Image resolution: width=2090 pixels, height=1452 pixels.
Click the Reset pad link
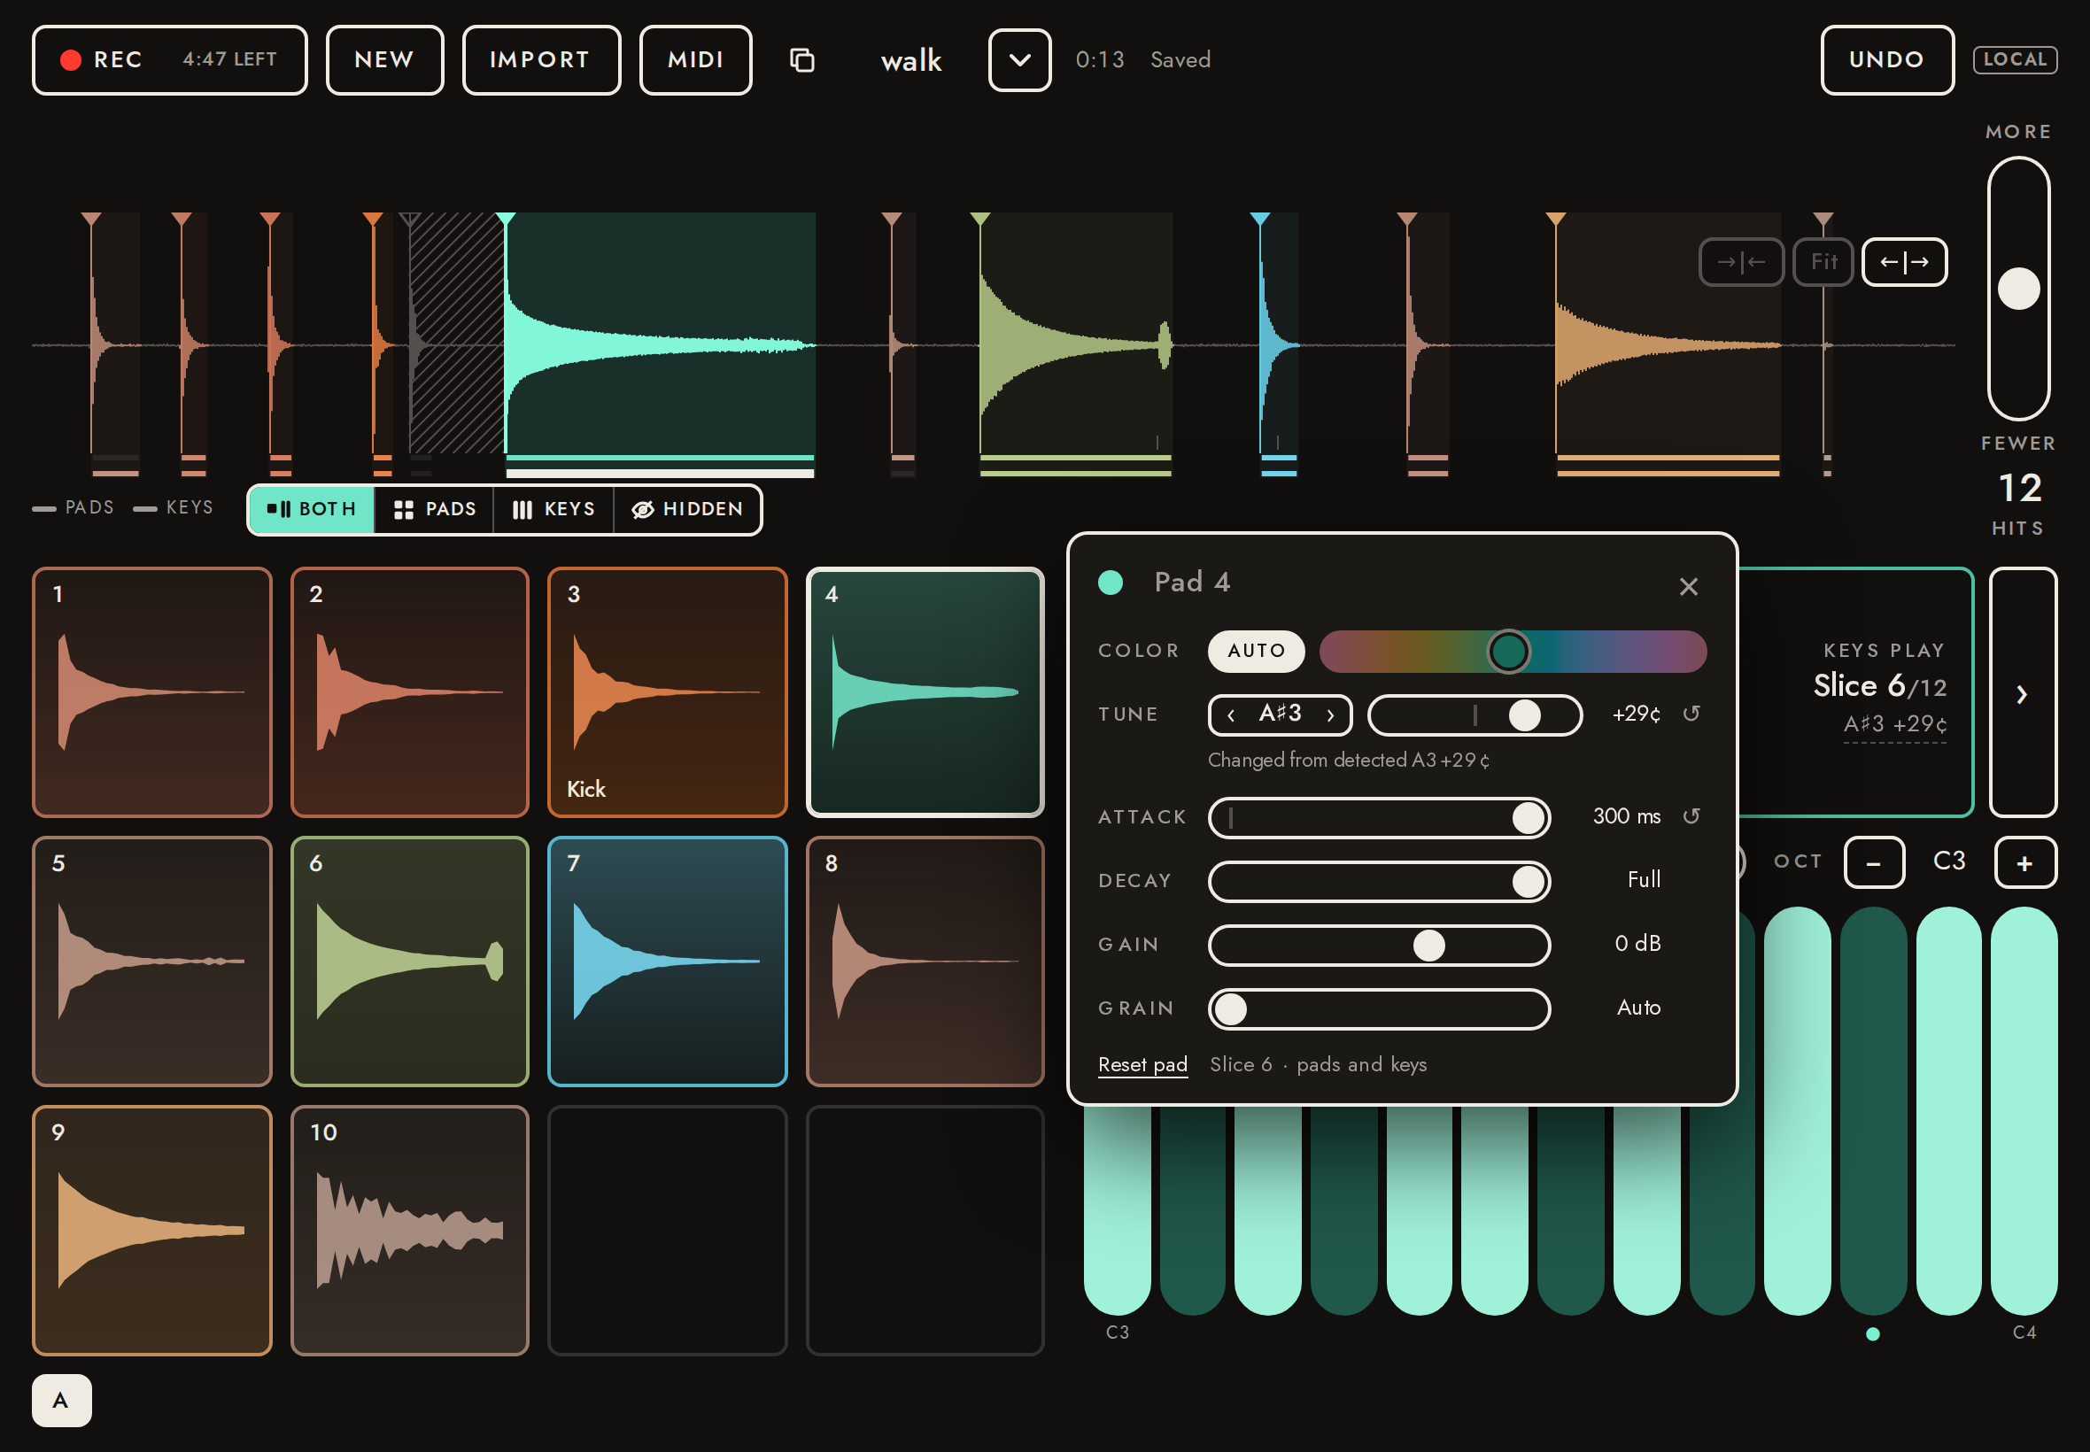pyautogui.click(x=1142, y=1065)
